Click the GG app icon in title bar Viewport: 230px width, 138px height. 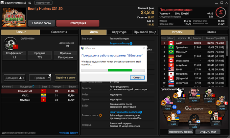[2, 3]
